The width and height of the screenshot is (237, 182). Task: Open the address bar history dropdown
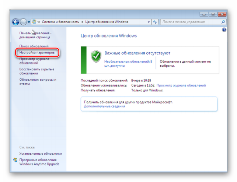coord(149,22)
